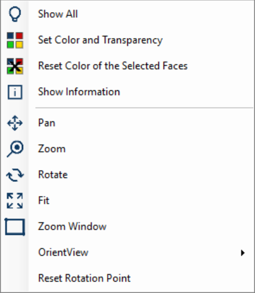Click the lightbulb Show All icon

click(x=15, y=14)
